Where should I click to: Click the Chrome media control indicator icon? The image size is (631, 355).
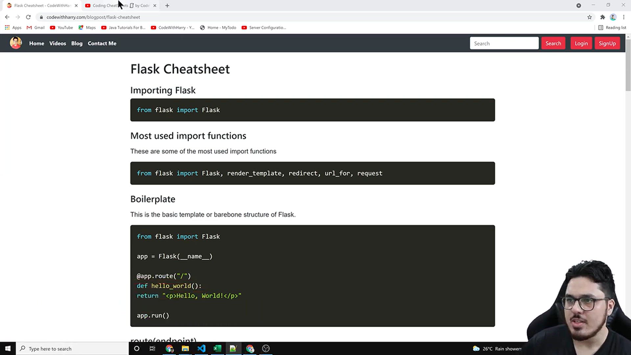[x=579, y=6]
